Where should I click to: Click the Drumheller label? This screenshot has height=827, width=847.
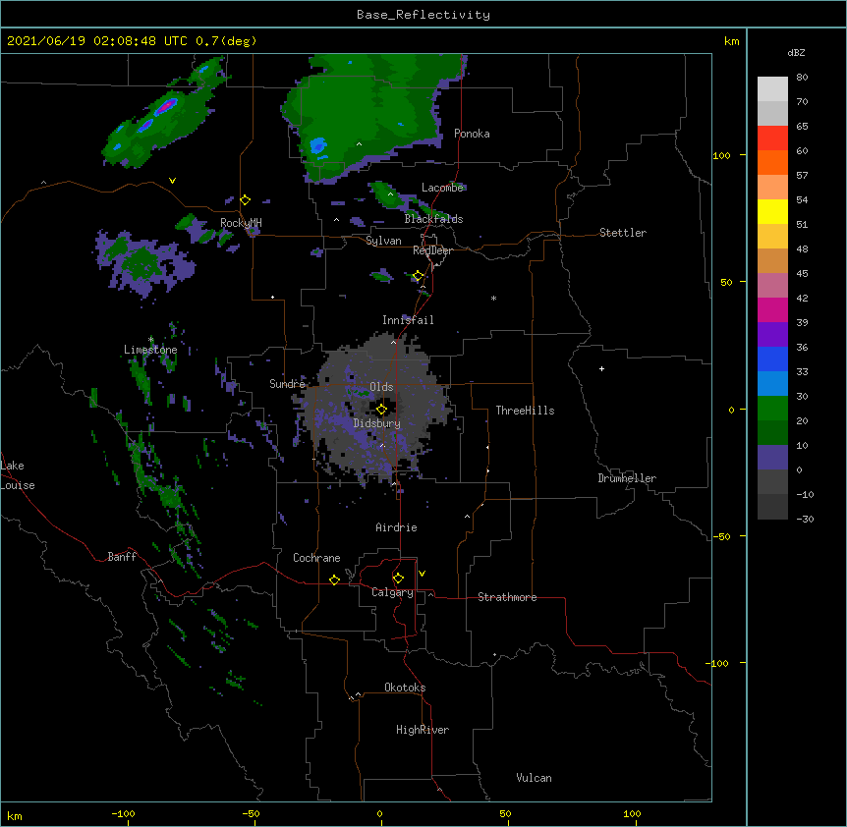[x=627, y=478]
